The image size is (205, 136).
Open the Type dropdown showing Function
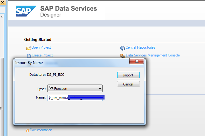[75, 89]
